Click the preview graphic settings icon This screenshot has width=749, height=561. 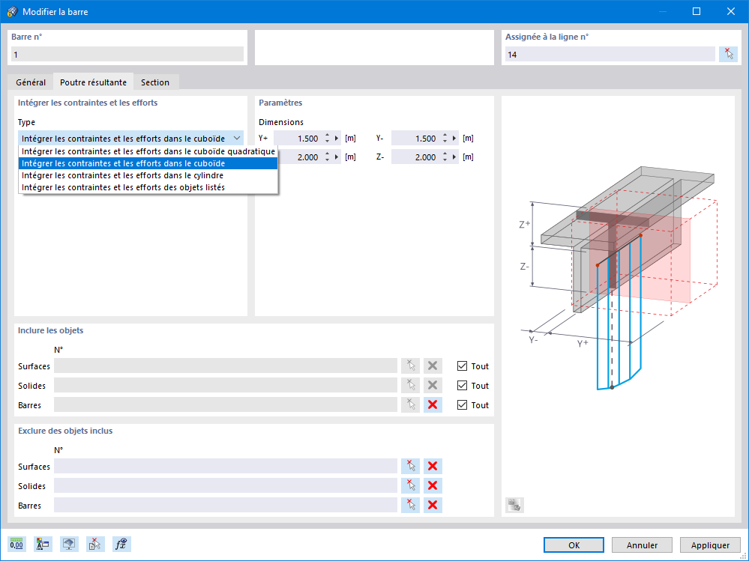(x=514, y=505)
